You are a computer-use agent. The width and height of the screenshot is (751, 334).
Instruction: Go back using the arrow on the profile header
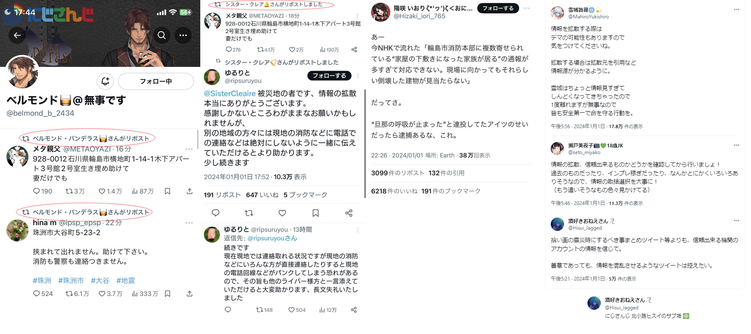(x=17, y=35)
